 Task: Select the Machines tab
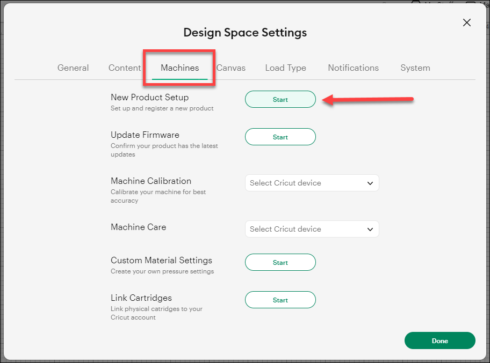click(x=179, y=68)
